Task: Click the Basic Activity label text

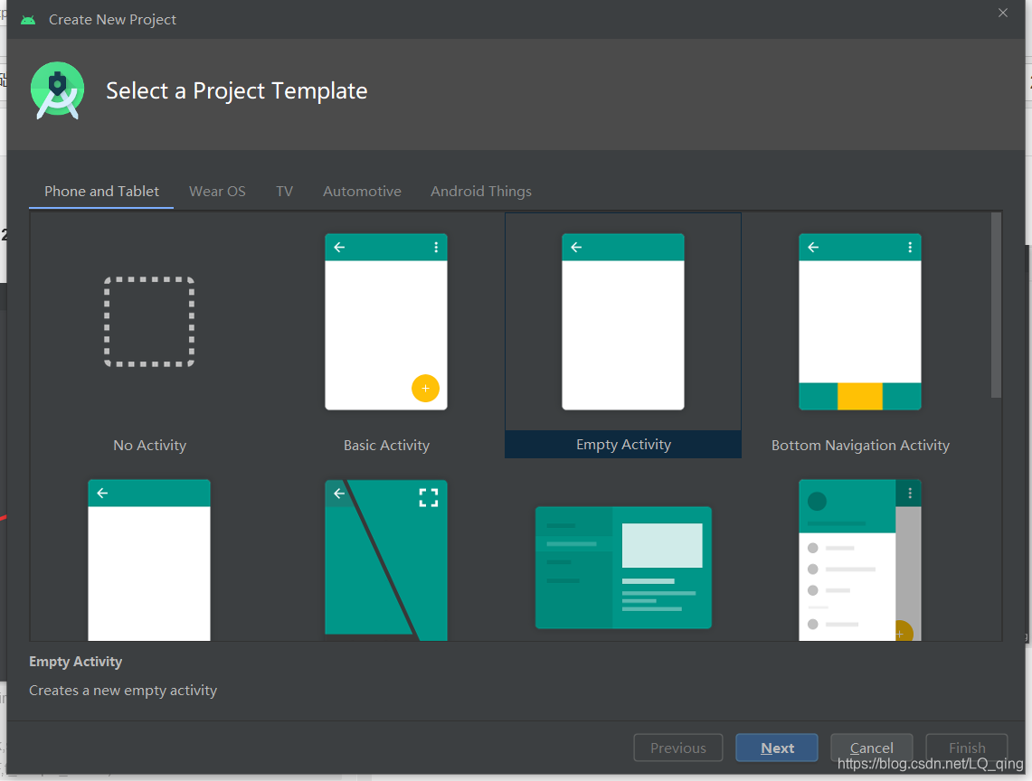Action: (386, 446)
